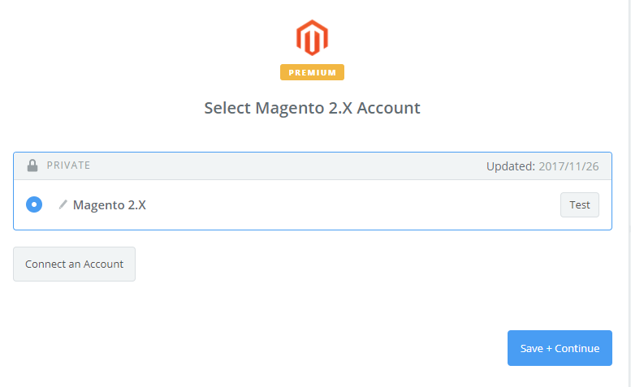This screenshot has height=387, width=631.
Task: Click the Select Magento 2.X Account heading
Action: [312, 108]
